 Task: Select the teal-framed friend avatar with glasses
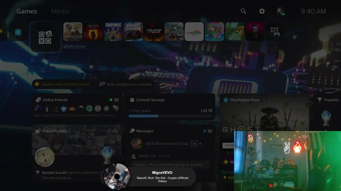tap(89, 108)
